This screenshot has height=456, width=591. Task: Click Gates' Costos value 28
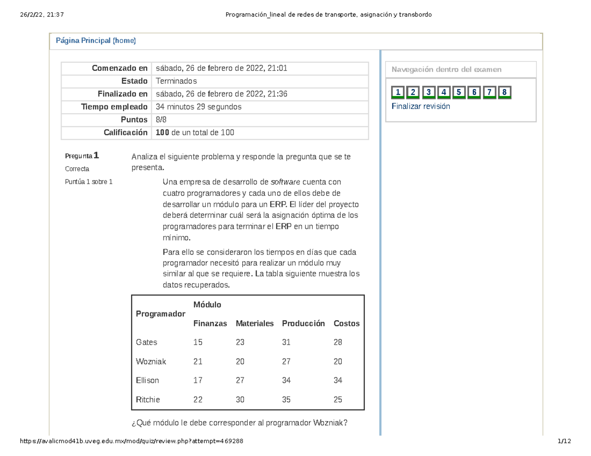(x=338, y=342)
